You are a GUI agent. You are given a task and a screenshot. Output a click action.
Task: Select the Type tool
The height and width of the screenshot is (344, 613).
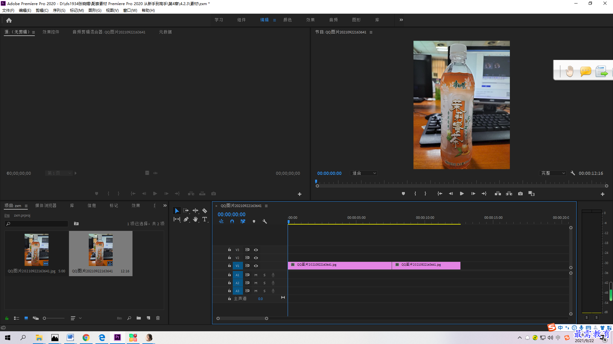(205, 219)
